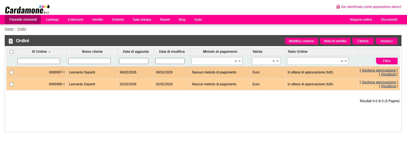
Task: Open Visualizza for order 0000096-1
Action: pos(388,86)
